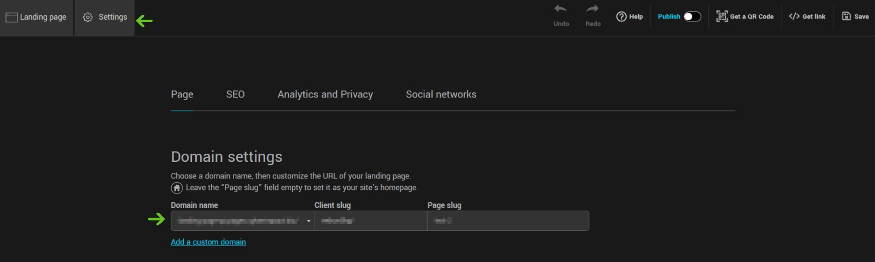Expand the Domain name dropdown arrow

pos(308,221)
